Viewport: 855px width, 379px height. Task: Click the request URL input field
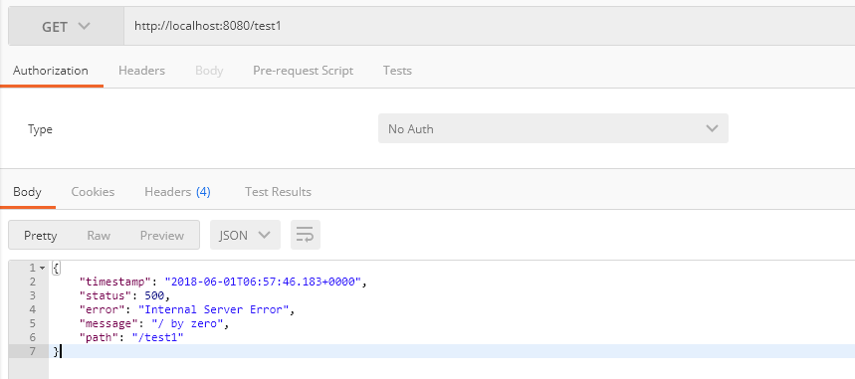[490, 26]
